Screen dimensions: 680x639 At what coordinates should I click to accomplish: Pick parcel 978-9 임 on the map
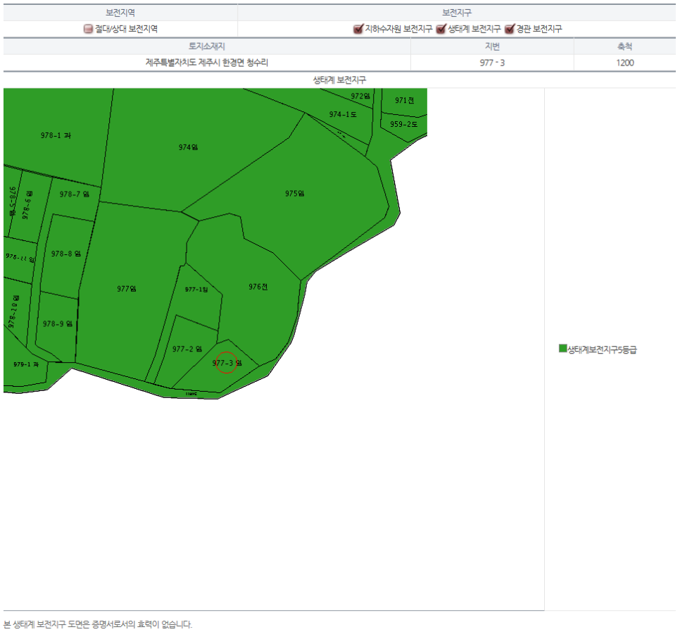tap(58, 324)
